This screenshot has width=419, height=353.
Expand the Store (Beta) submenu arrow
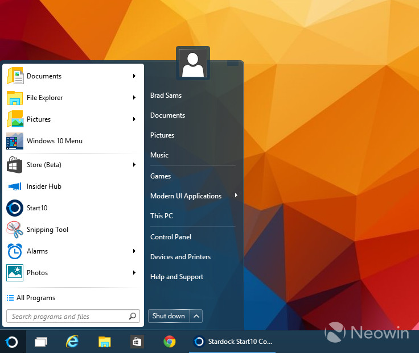134,165
